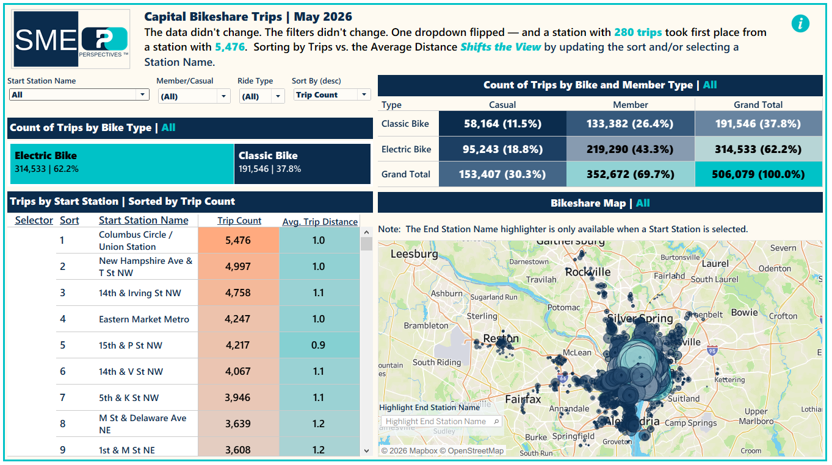The image size is (832, 465).
Task: Click the Classic Bike row label in table
Action: click(x=405, y=124)
